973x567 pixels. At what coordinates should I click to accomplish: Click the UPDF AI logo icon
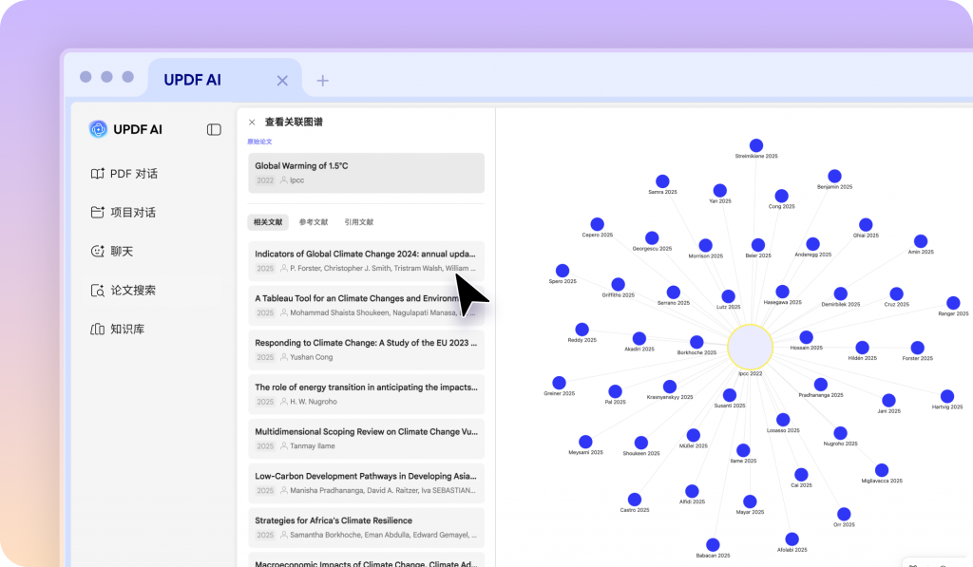pyautogui.click(x=98, y=129)
